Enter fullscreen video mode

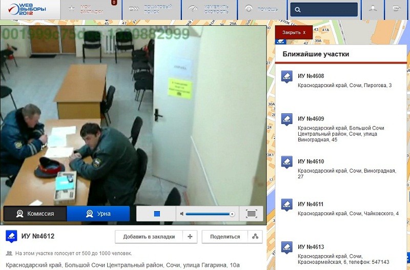251,214
